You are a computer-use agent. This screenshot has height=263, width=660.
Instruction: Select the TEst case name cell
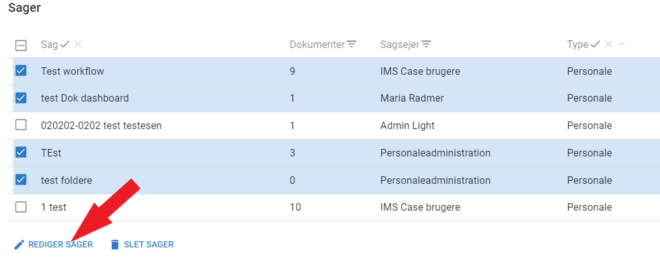point(51,153)
